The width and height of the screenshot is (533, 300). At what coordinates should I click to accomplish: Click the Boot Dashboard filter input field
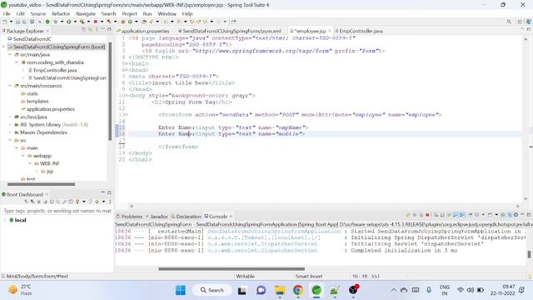(x=57, y=211)
